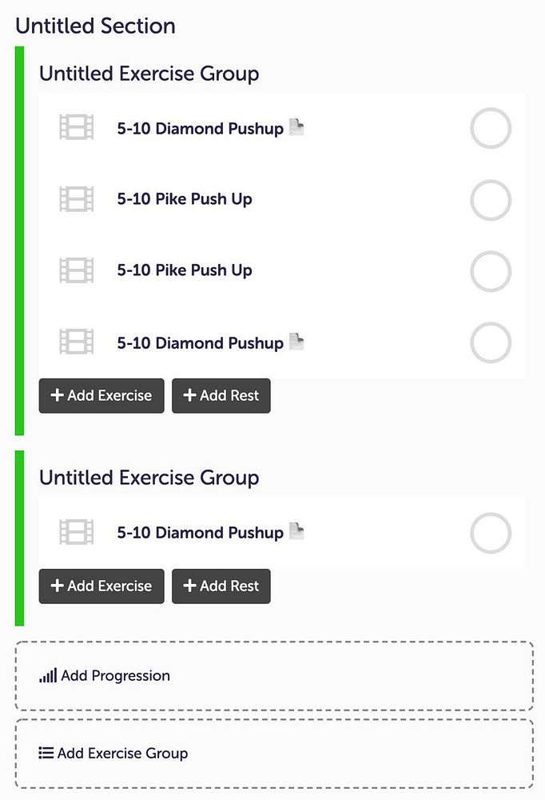This screenshot has height=800, width=545.
Task: Mark the topmost Diamond Pushup as complete
Action: click(x=490, y=128)
